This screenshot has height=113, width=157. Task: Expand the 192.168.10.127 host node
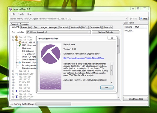(13, 37)
